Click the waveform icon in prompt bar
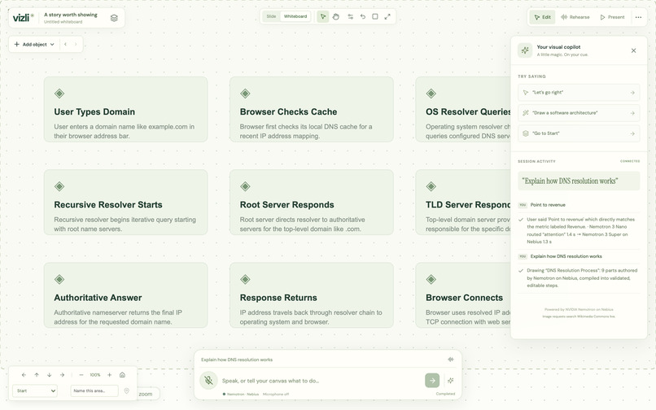 (451, 360)
